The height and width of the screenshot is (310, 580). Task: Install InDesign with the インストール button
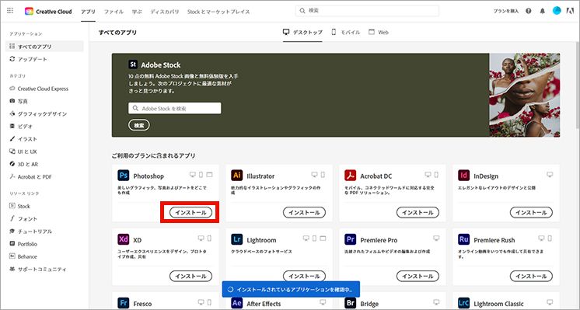pyautogui.click(x=532, y=212)
